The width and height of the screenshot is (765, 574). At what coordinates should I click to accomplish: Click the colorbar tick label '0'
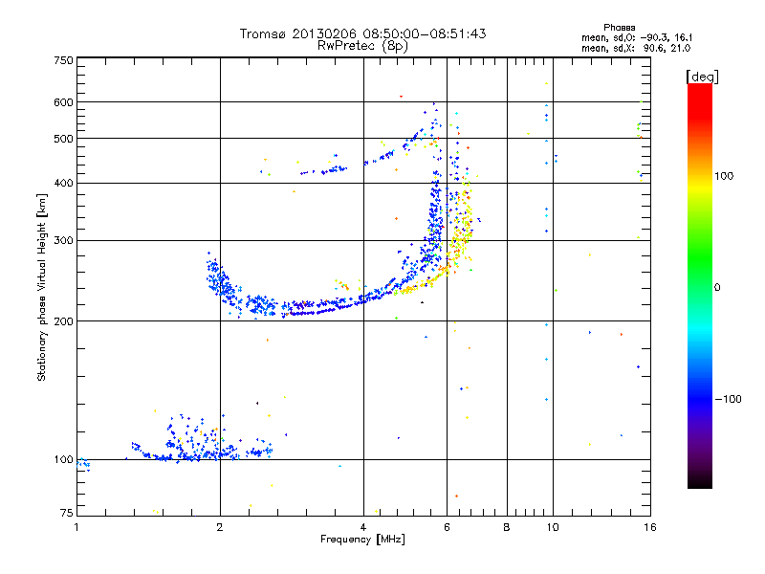coord(717,287)
